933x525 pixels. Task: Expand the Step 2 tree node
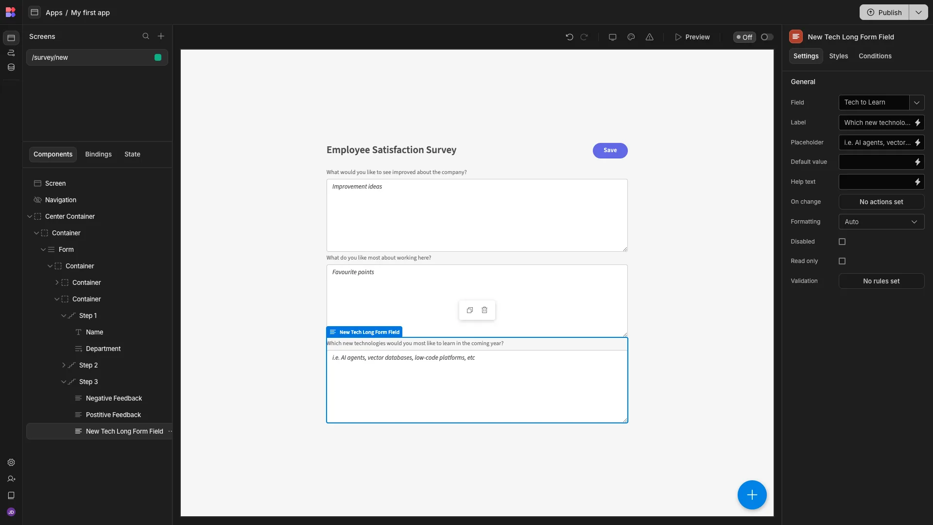coord(64,365)
